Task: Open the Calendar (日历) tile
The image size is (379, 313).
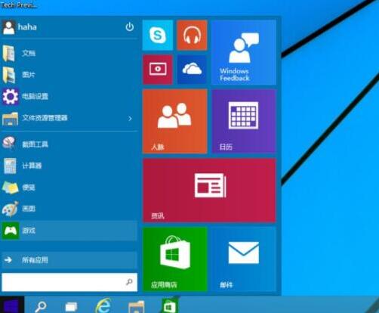Action: tap(244, 121)
